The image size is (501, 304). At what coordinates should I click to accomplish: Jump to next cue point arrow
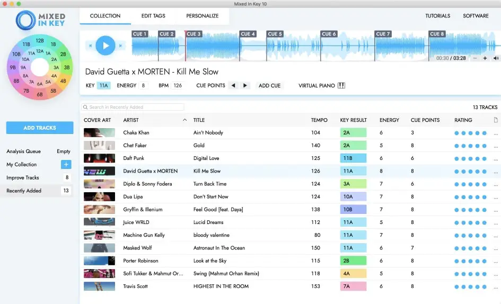(245, 86)
